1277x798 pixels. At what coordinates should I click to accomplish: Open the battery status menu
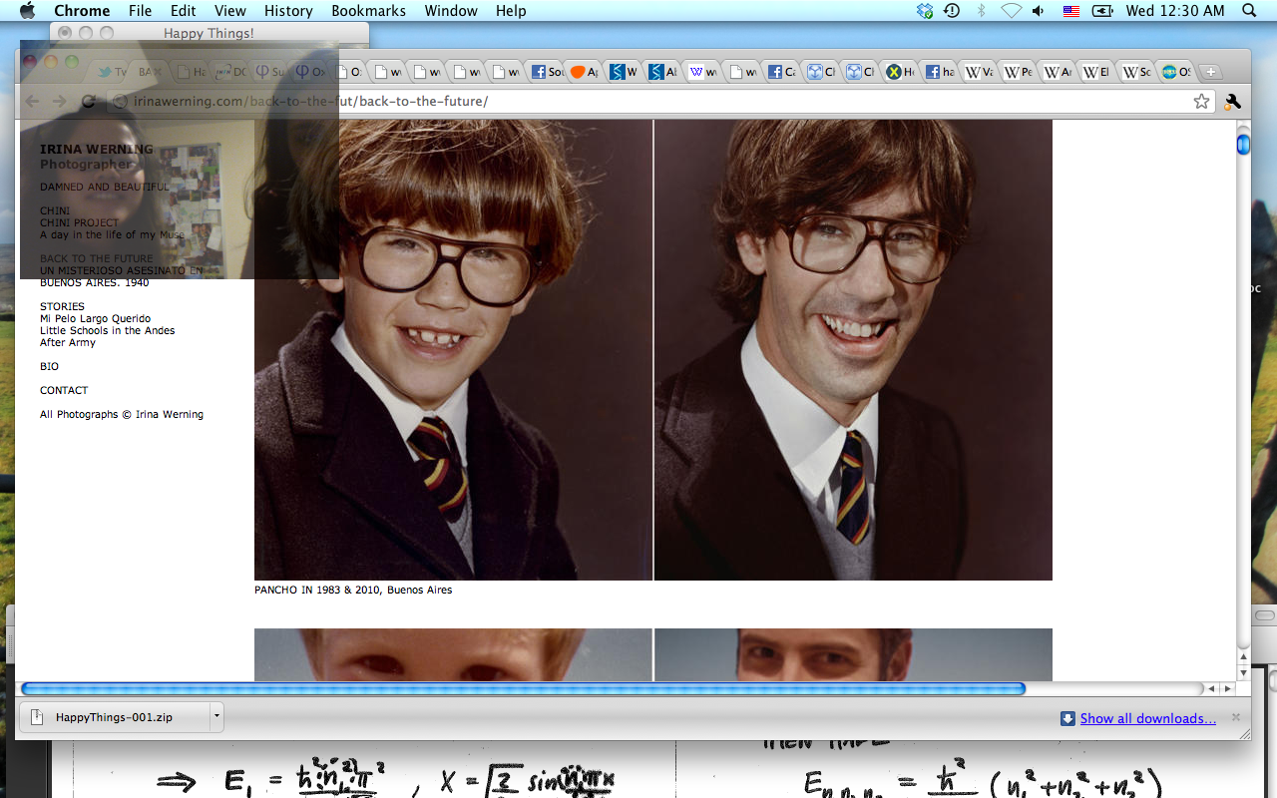1102,11
